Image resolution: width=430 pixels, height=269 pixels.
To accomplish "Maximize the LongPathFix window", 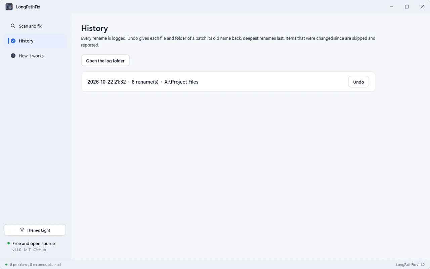I will click(x=407, y=7).
